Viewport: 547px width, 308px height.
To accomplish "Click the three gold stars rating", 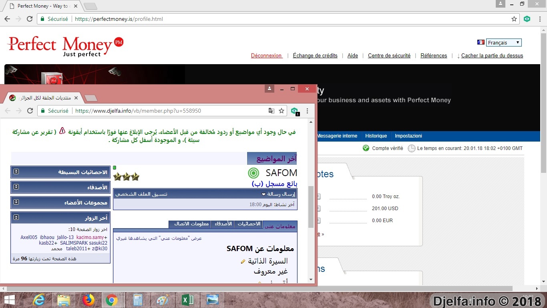I will click(126, 176).
